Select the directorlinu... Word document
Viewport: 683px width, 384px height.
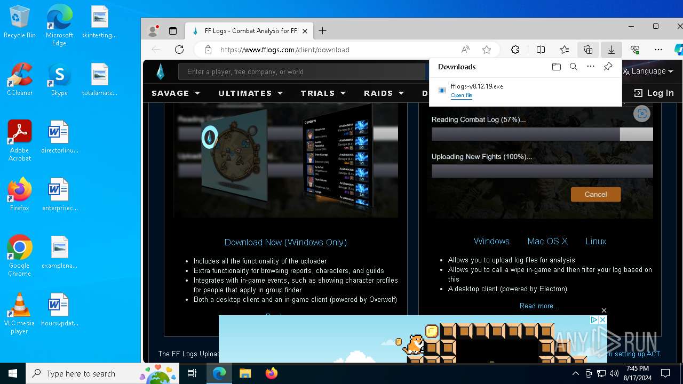click(x=59, y=137)
